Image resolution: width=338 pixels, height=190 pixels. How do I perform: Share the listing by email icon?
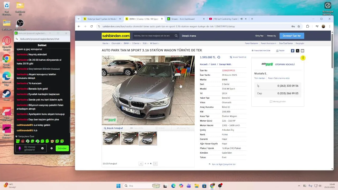coord(303,51)
